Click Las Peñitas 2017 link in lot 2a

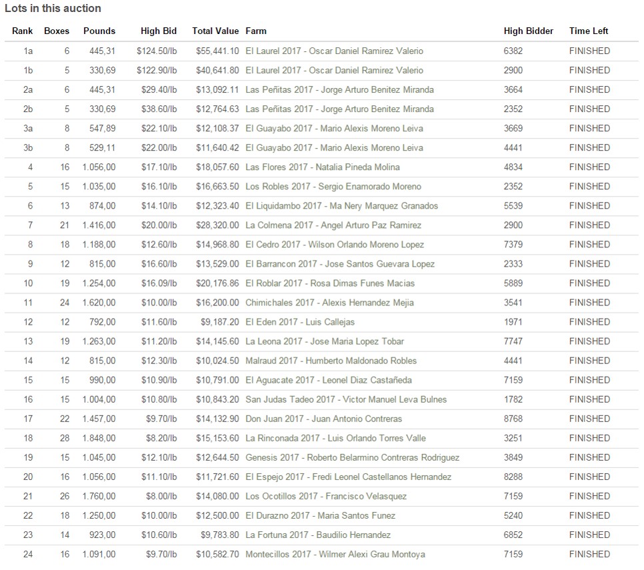[339, 89]
